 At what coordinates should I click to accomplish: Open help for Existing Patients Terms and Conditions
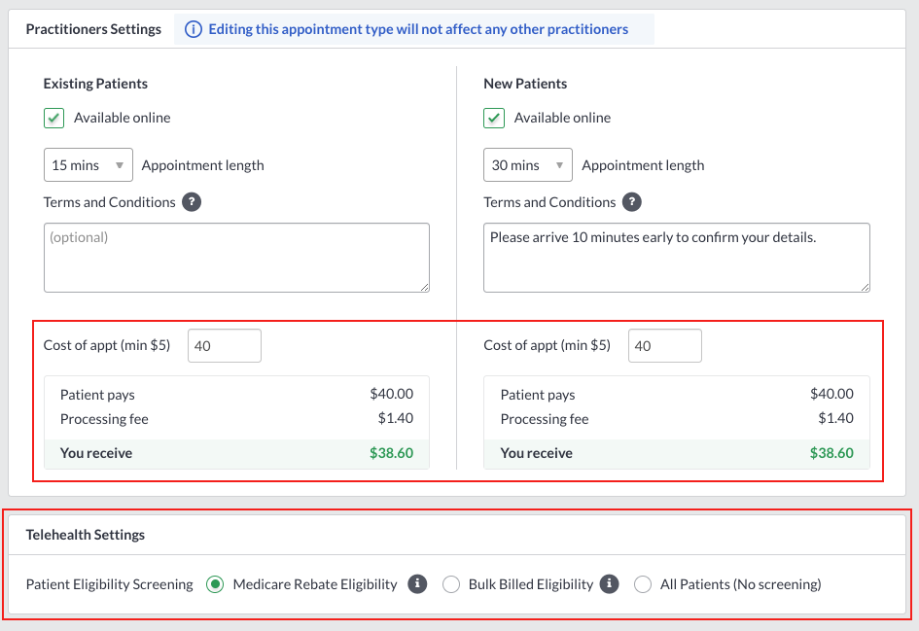tap(192, 202)
